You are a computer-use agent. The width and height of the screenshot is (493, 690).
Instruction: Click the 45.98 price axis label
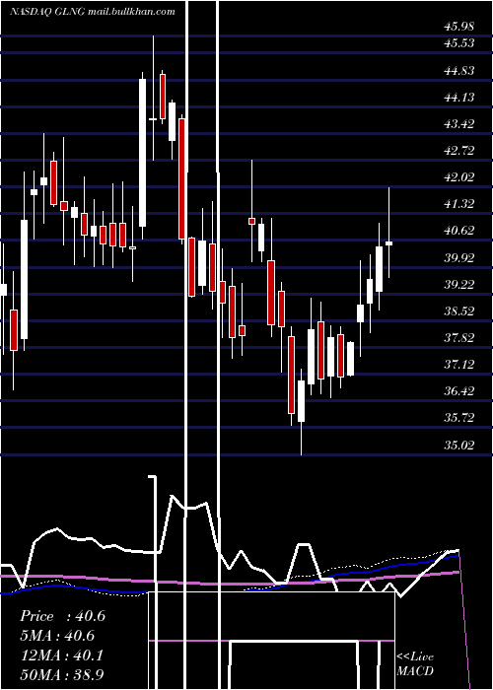point(459,27)
